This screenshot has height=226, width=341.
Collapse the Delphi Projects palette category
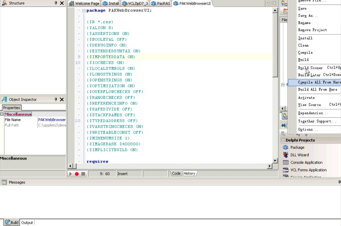tap(283, 140)
